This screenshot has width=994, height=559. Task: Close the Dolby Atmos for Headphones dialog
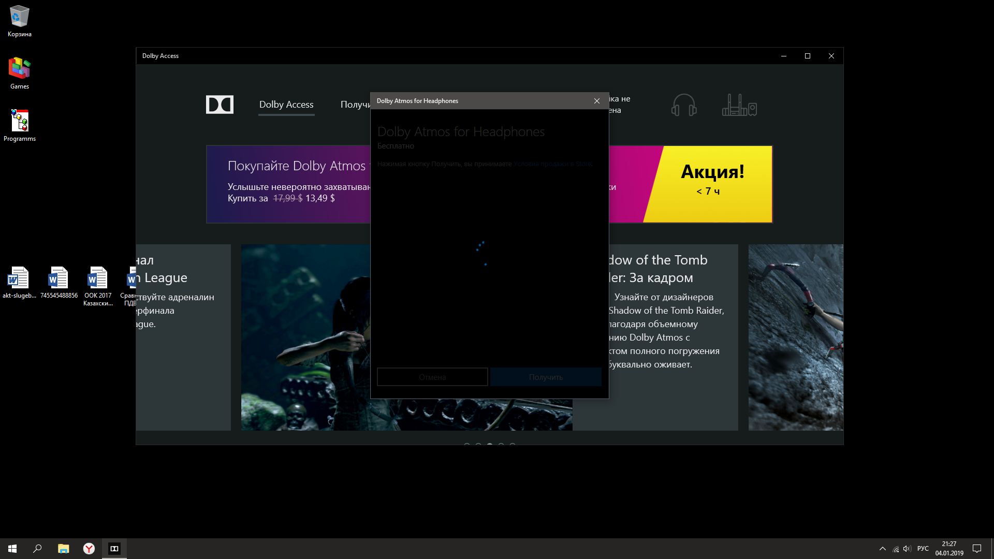coord(597,101)
